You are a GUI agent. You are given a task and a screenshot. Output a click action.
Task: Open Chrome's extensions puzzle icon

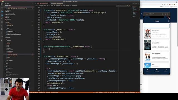172,4
